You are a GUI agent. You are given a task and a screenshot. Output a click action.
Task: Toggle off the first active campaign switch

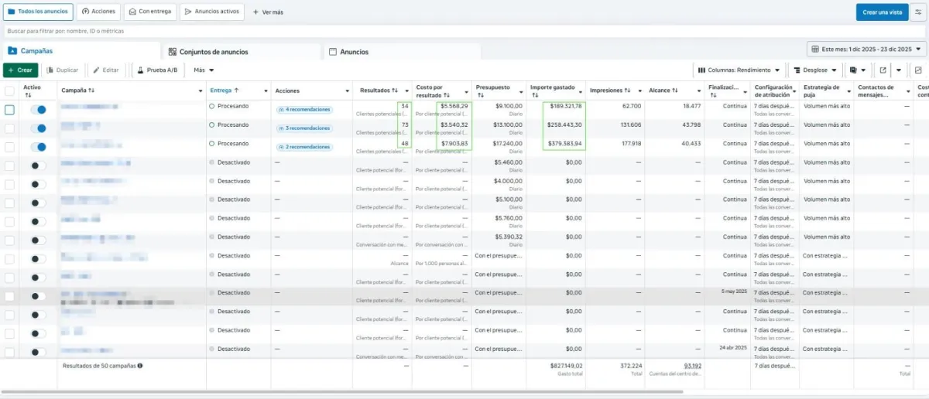point(37,110)
